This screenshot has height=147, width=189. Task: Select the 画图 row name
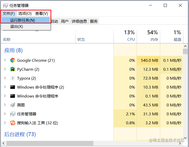pyautogui.click(x=21, y=105)
